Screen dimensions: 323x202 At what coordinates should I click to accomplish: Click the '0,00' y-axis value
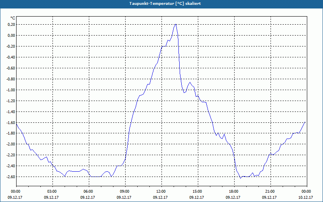12,36
